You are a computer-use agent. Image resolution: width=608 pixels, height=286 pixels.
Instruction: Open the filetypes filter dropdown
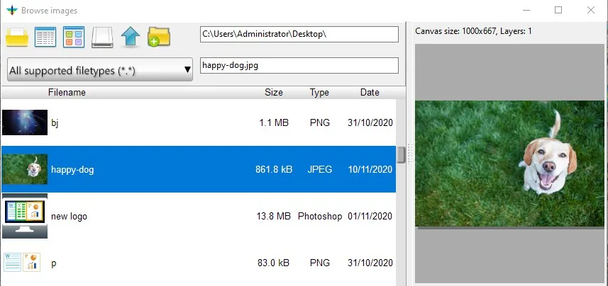tap(100, 69)
